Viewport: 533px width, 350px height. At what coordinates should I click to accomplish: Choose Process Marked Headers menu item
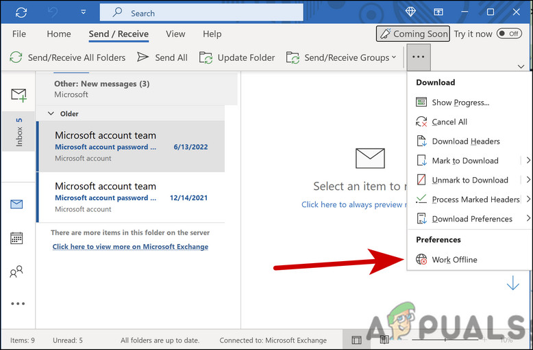(469, 200)
